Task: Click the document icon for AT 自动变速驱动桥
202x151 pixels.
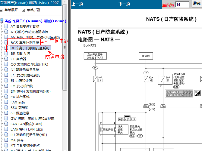Action: 6,26
